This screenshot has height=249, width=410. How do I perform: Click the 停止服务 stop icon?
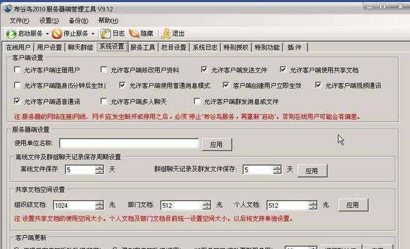click(x=57, y=34)
